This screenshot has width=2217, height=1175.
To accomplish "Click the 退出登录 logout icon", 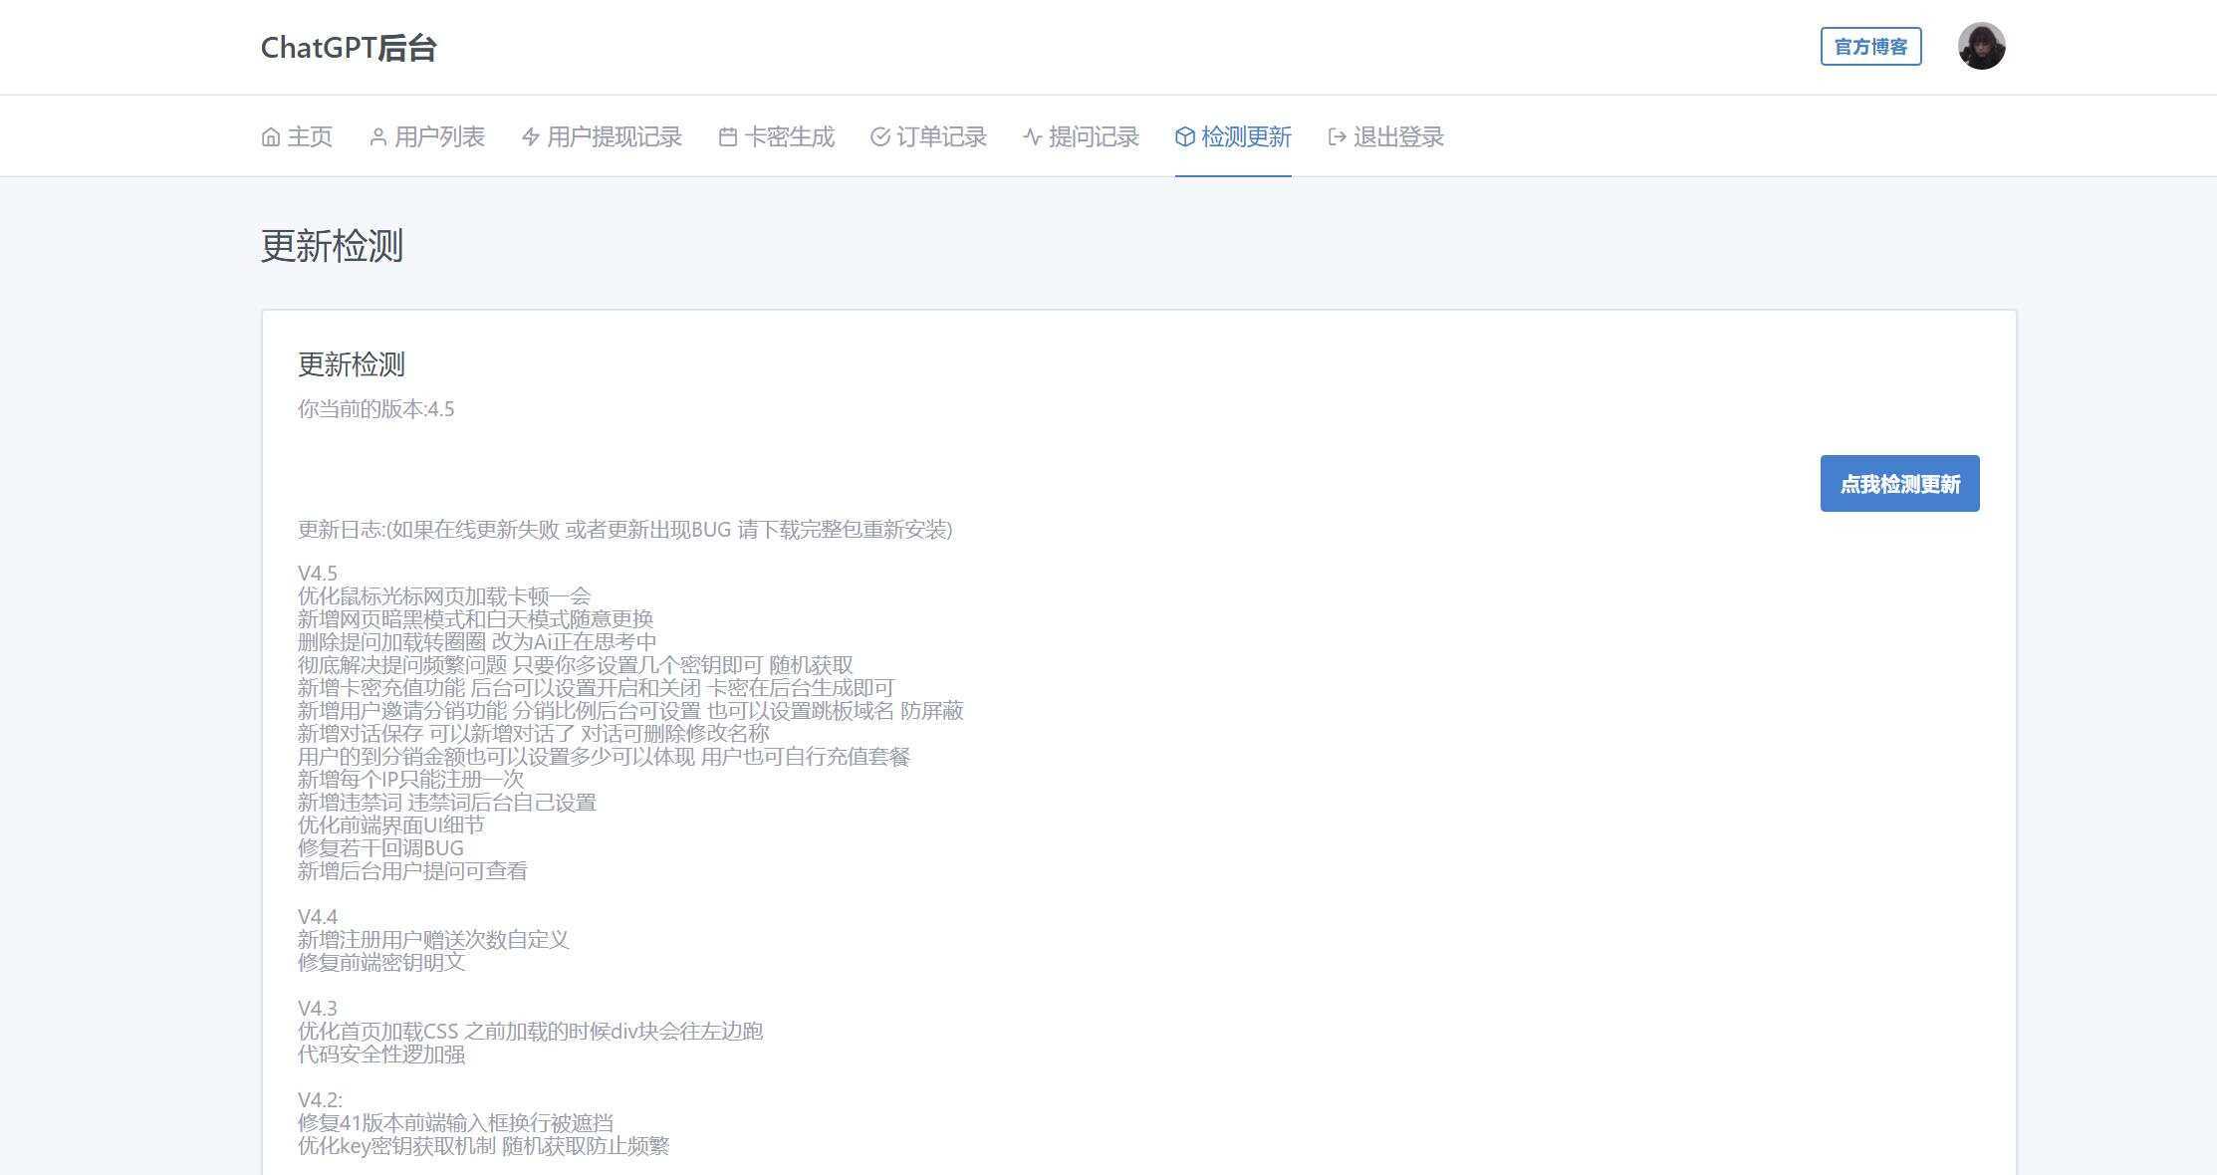I will click(x=1336, y=136).
